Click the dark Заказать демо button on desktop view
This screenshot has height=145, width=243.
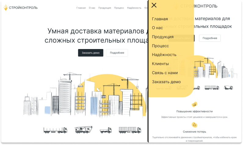pos(91,53)
